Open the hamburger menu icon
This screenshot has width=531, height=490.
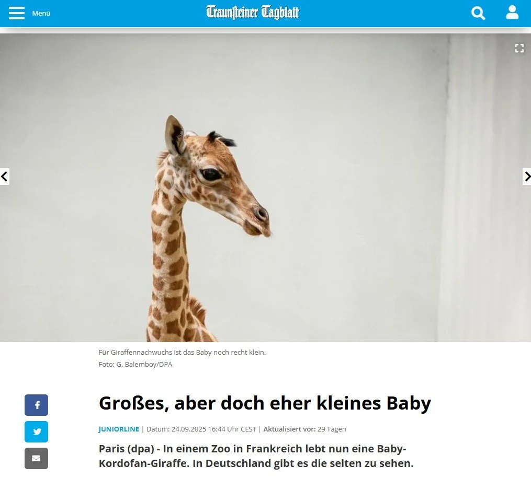[x=17, y=13]
